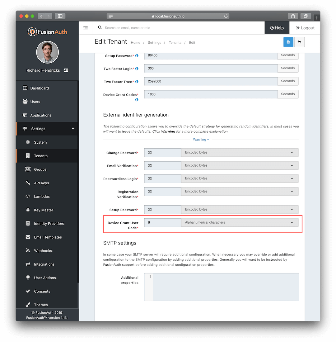Viewport: 336px width, 342px height.
Task: Click the Logout link
Action: 305,28
